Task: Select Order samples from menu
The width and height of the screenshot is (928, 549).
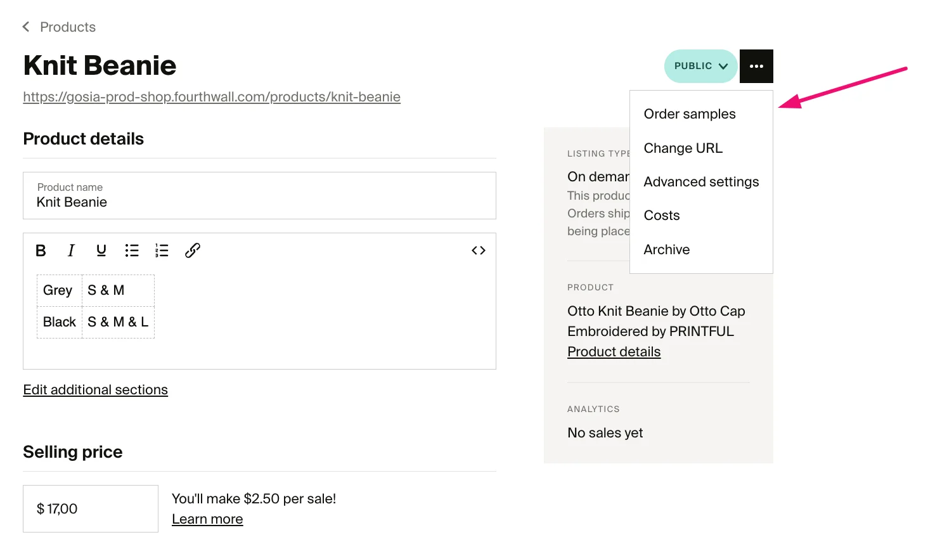Action: (690, 114)
